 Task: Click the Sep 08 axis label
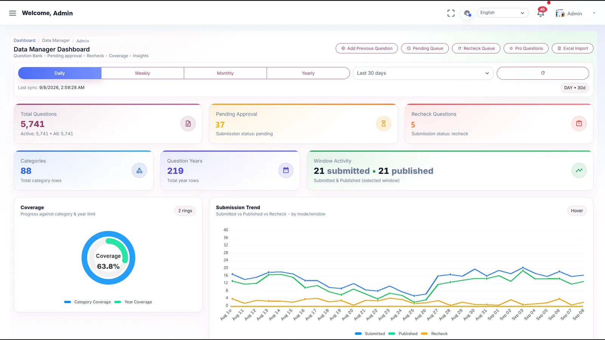579,315
